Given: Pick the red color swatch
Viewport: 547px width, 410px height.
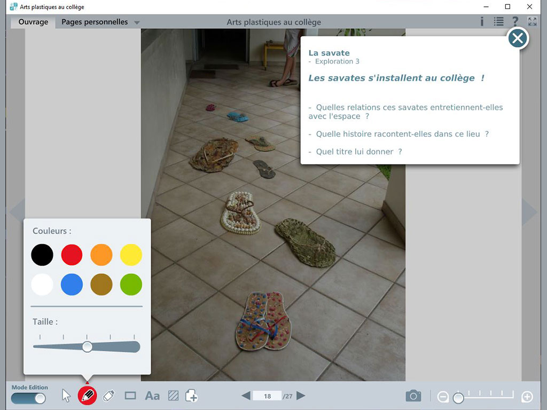Looking at the screenshot, I should 72,255.
